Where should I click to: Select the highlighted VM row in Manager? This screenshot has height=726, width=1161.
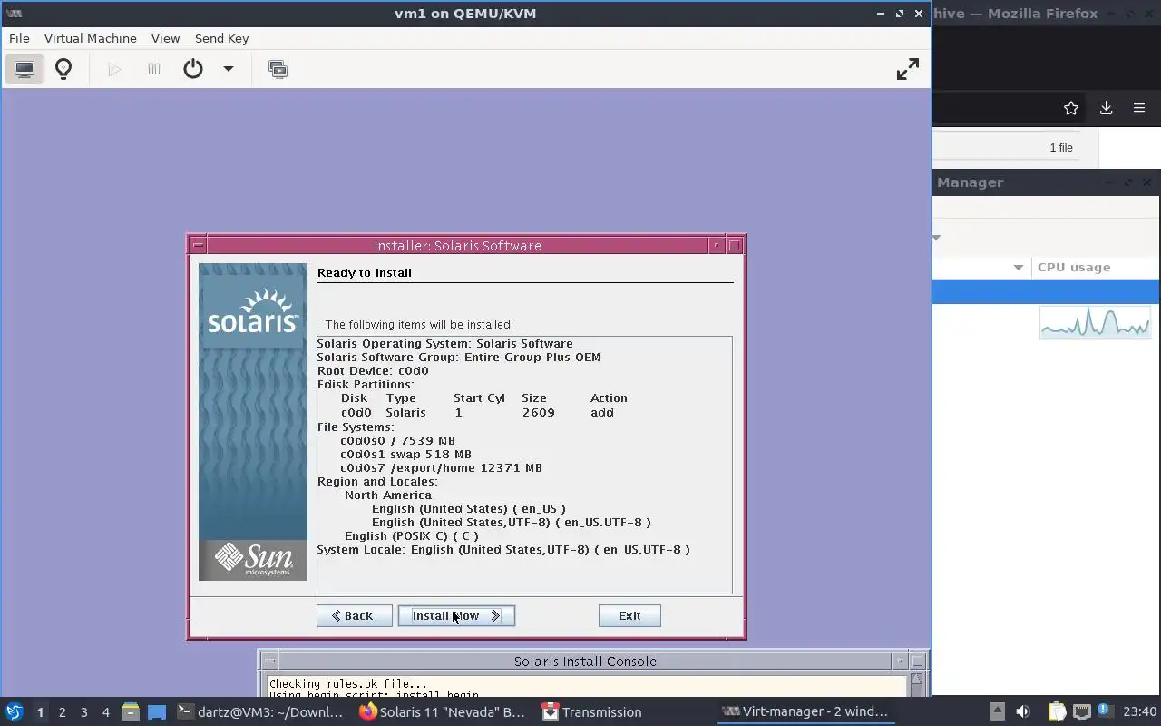1046,291
